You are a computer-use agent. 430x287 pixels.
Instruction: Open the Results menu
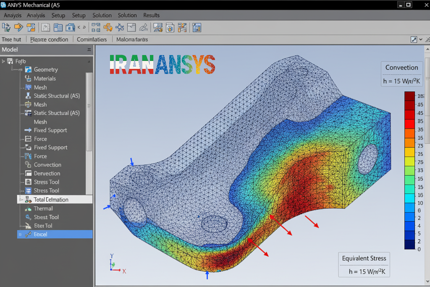click(x=151, y=16)
